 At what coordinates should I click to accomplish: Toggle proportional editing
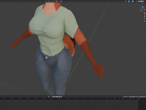(61, 1)
